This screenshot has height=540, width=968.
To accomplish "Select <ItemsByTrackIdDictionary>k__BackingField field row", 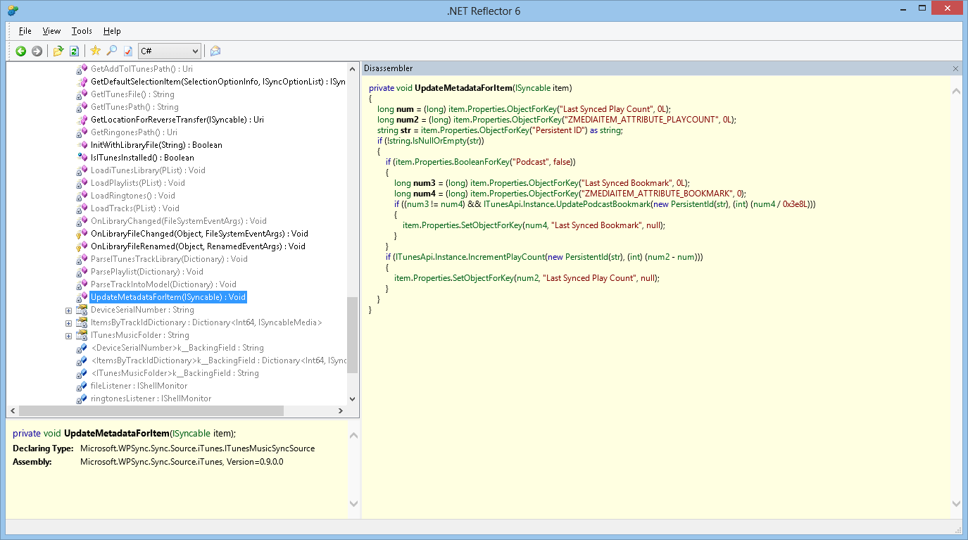I will click(218, 360).
